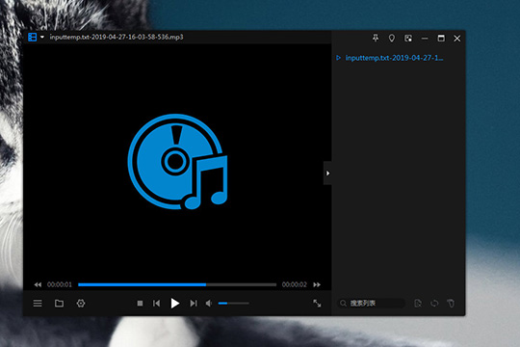
Task: Open the dropdown arrow beside the app logo
Action: click(x=42, y=37)
